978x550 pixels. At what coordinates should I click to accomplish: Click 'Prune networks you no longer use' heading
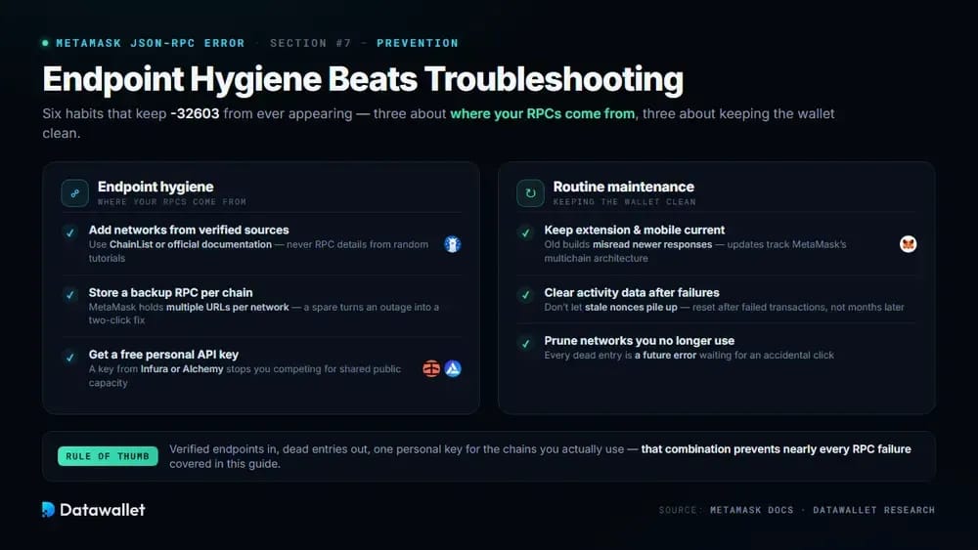(639, 341)
